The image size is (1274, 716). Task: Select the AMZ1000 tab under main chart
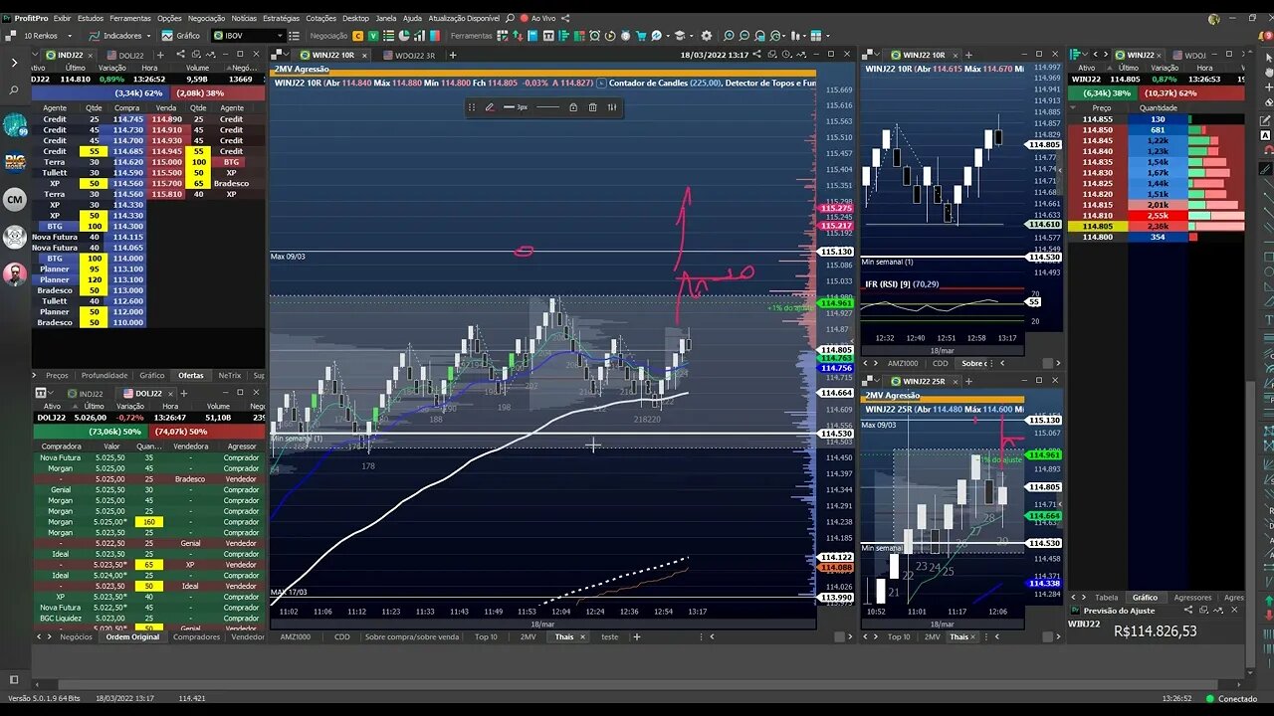[295, 636]
